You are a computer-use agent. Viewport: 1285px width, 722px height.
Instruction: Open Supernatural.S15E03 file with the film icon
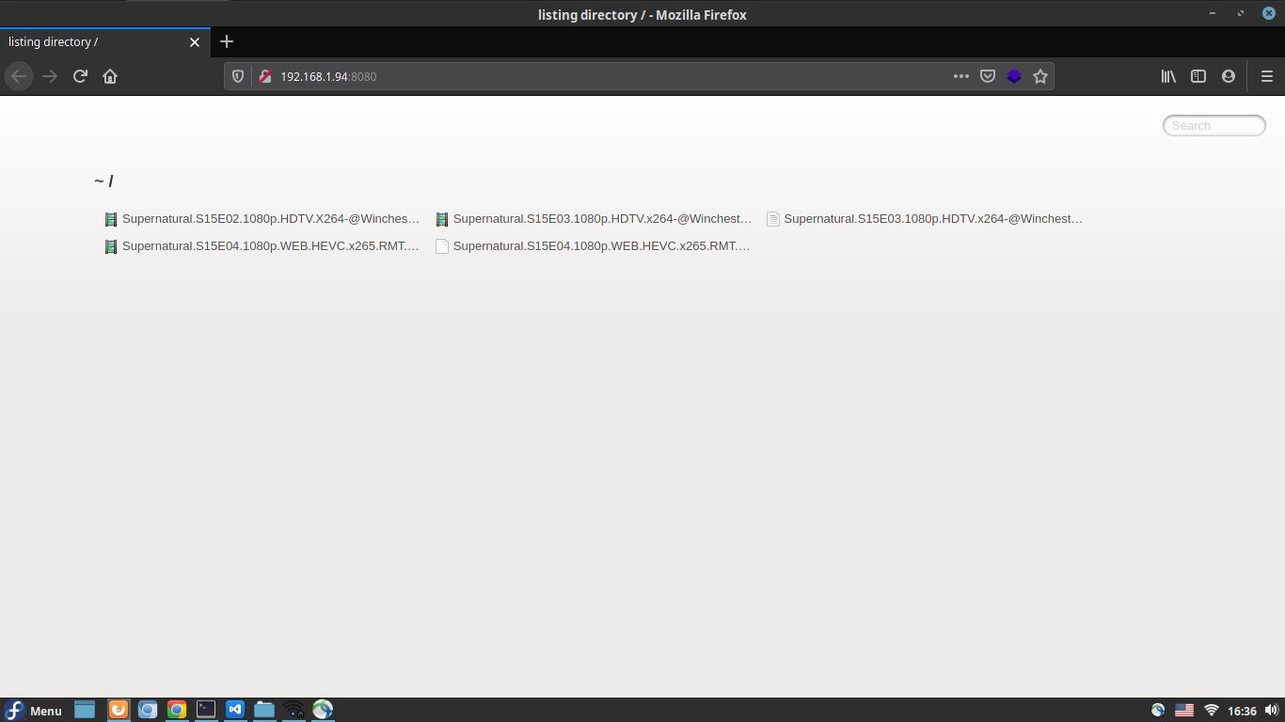click(594, 219)
